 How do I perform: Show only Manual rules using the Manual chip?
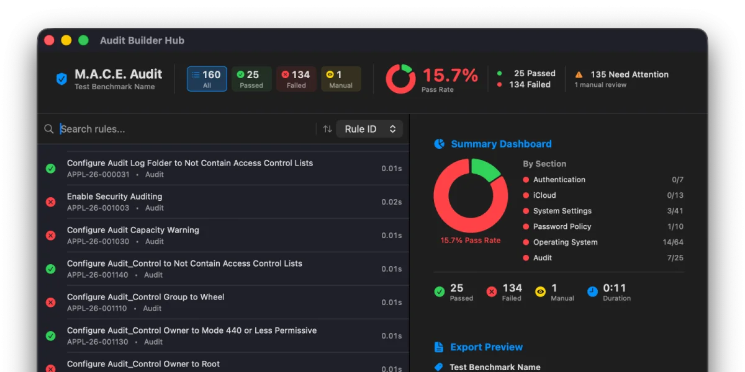click(341, 78)
